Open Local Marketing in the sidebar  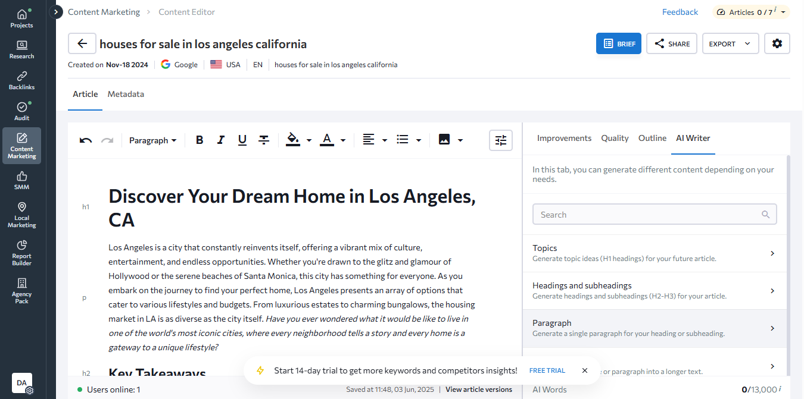[x=21, y=215]
